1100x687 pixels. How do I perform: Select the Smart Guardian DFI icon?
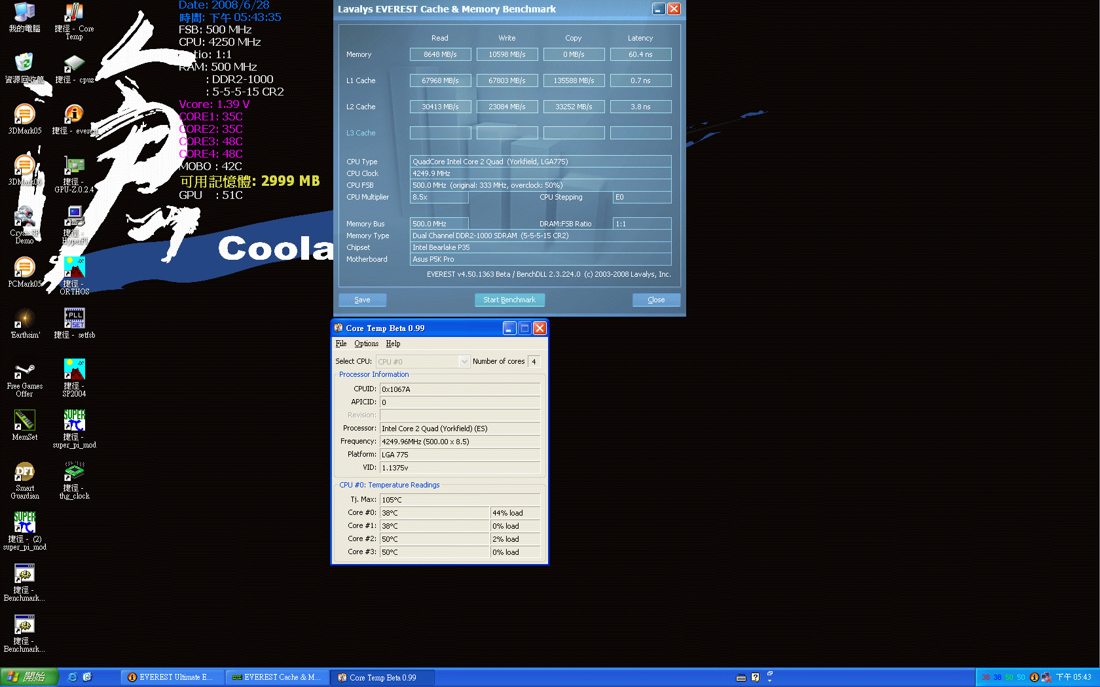pos(24,480)
